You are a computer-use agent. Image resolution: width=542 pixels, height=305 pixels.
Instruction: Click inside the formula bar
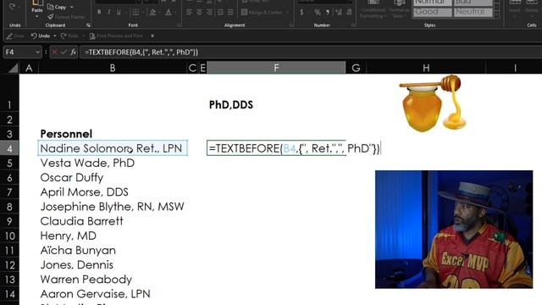click(311, 53)
